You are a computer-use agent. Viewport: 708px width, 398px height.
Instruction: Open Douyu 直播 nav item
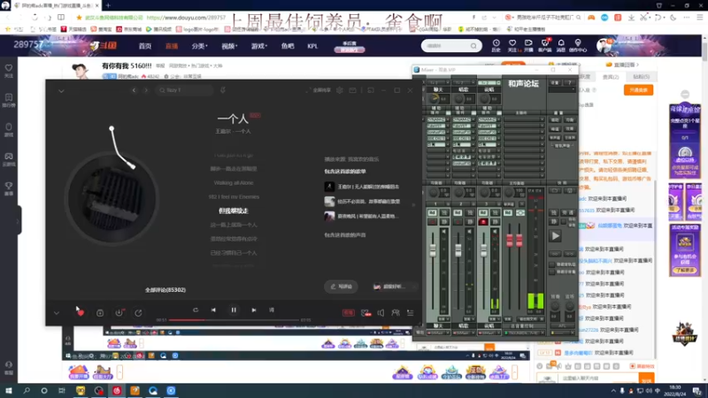click(x=172, y=46)
